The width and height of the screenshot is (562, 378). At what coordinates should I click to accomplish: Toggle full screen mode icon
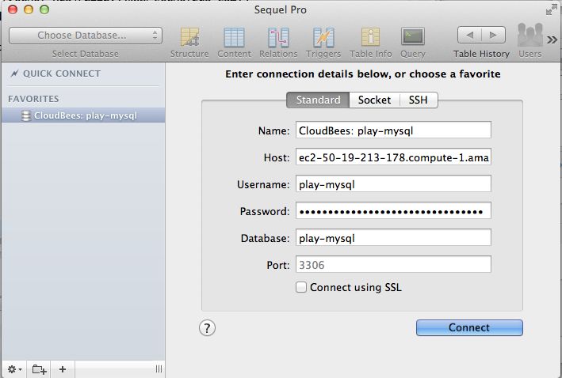click(551, 10)
